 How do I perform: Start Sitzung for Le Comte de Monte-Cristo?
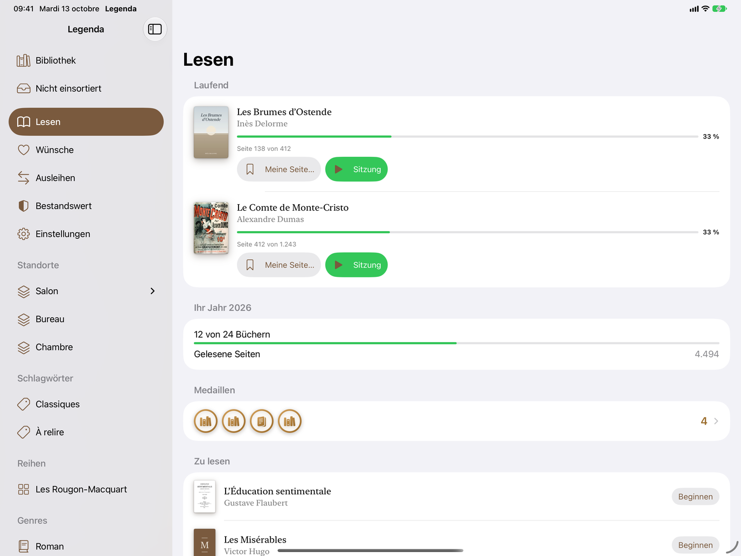point(356,265)
